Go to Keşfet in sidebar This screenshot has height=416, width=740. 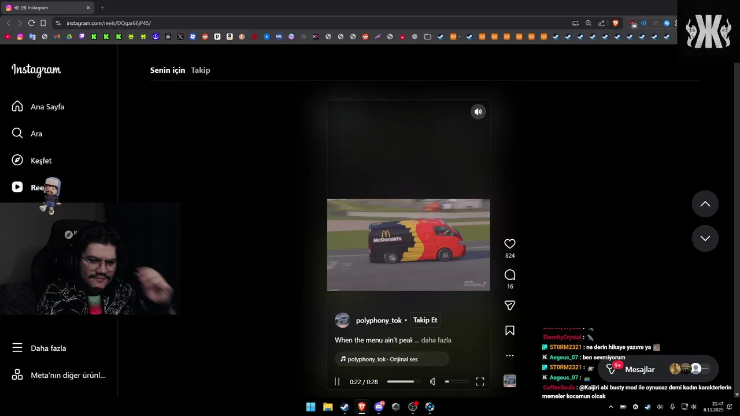(x=32, y=161)
